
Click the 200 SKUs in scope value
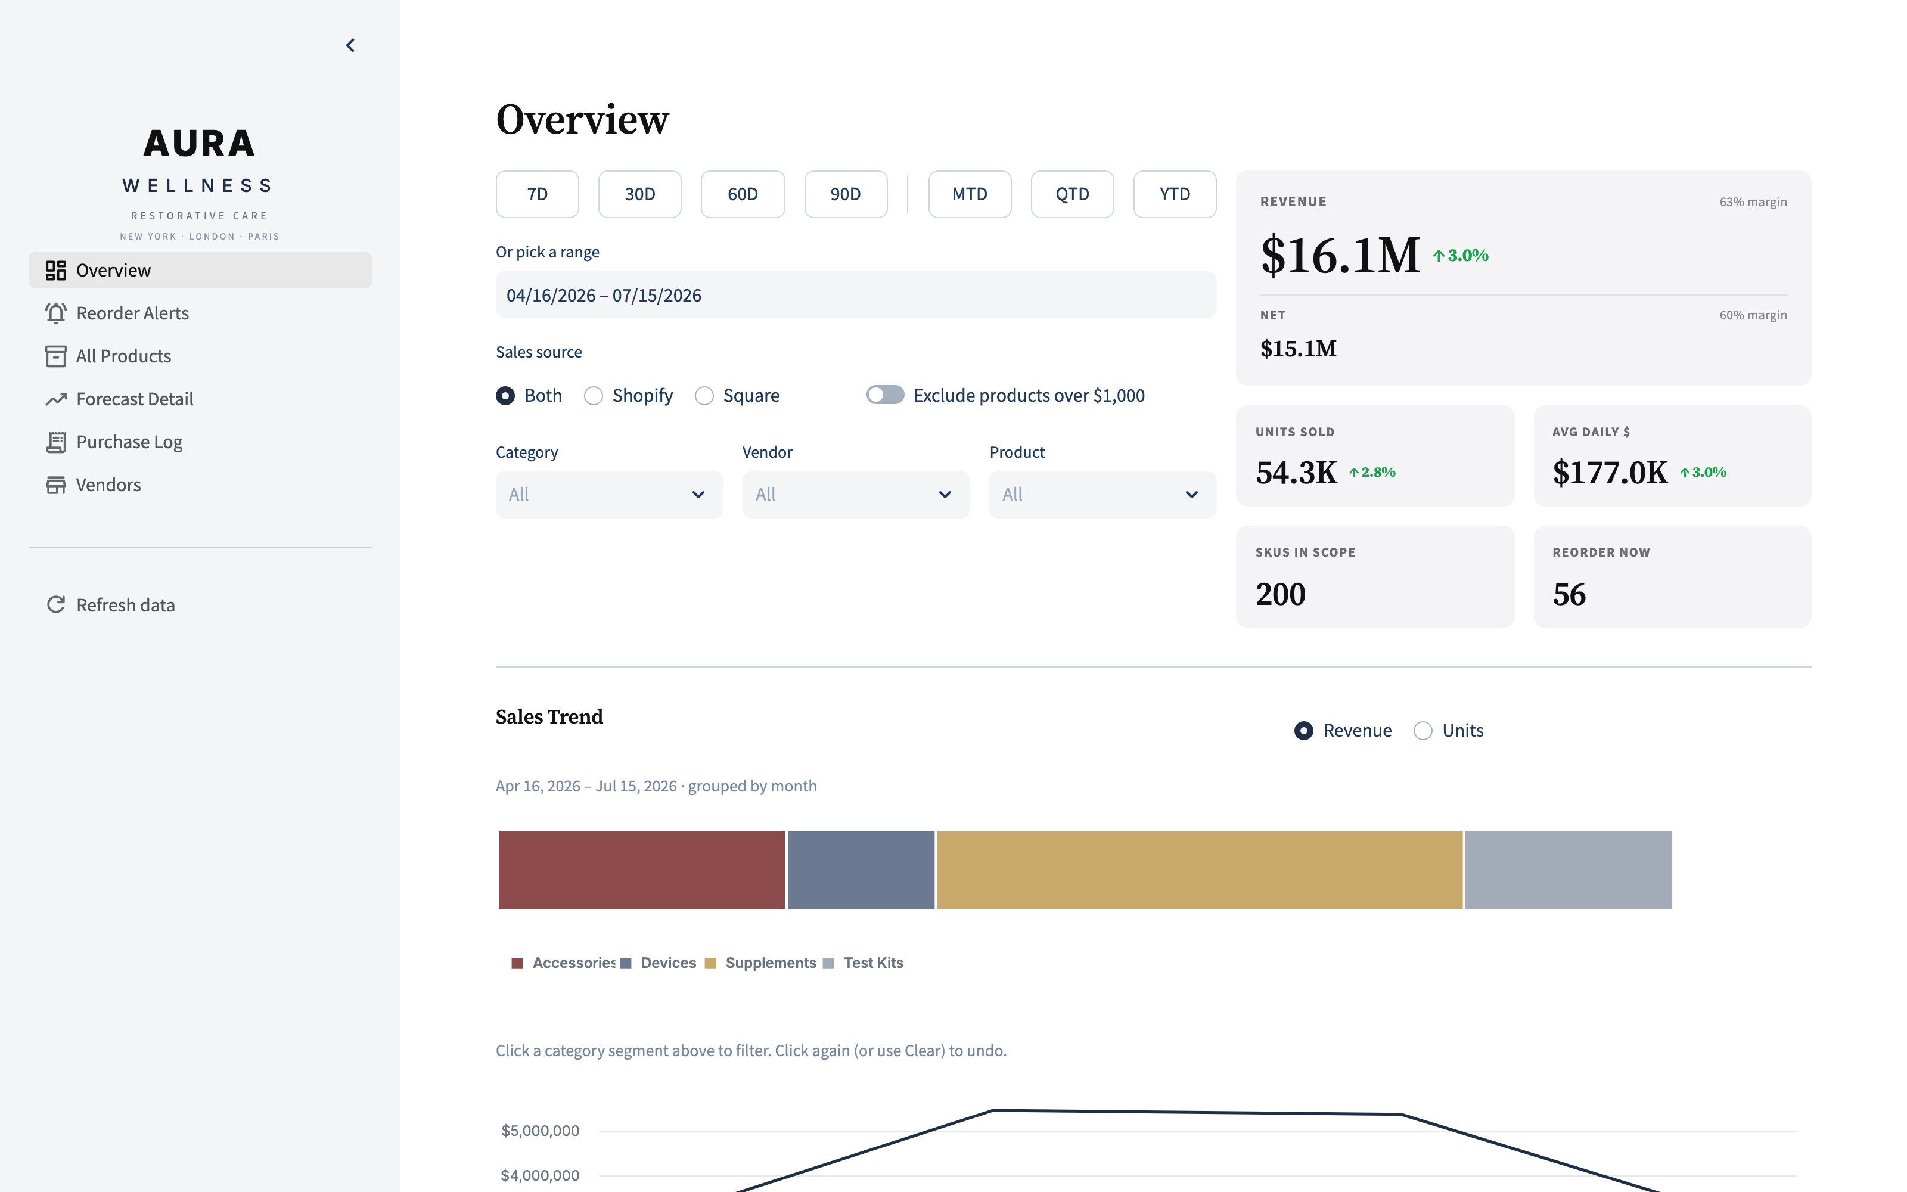point(1281,594)
